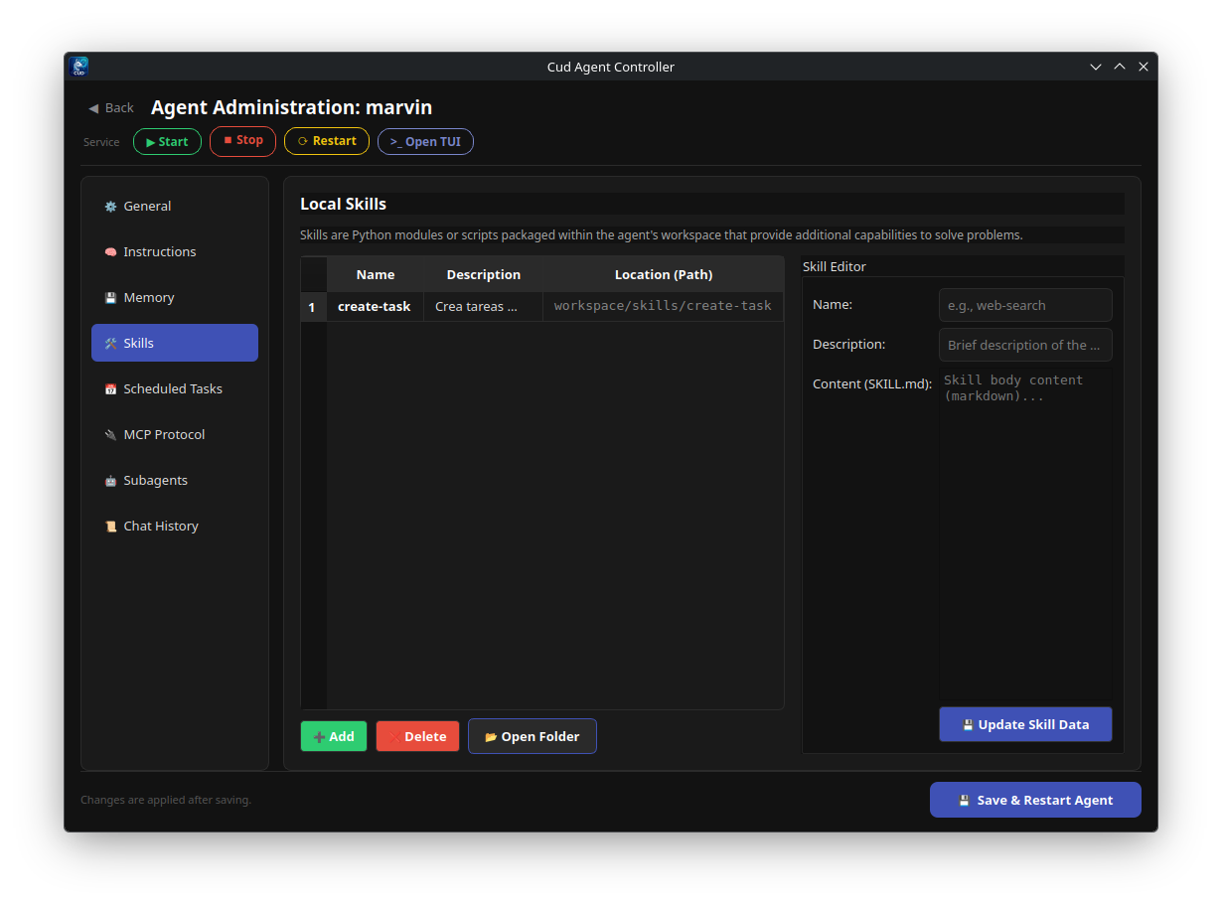Click into the SKILL.md content editor
This screenshot has height=908, width=1222.
(x=1025, y=534)
